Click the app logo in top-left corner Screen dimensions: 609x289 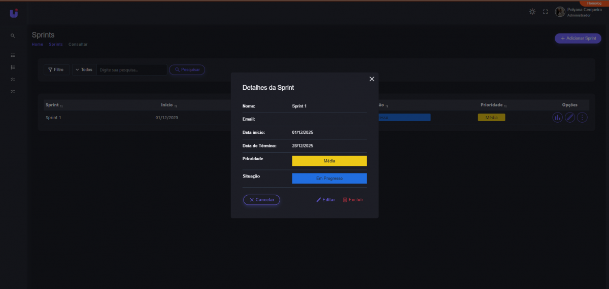(x=14, y=13)
